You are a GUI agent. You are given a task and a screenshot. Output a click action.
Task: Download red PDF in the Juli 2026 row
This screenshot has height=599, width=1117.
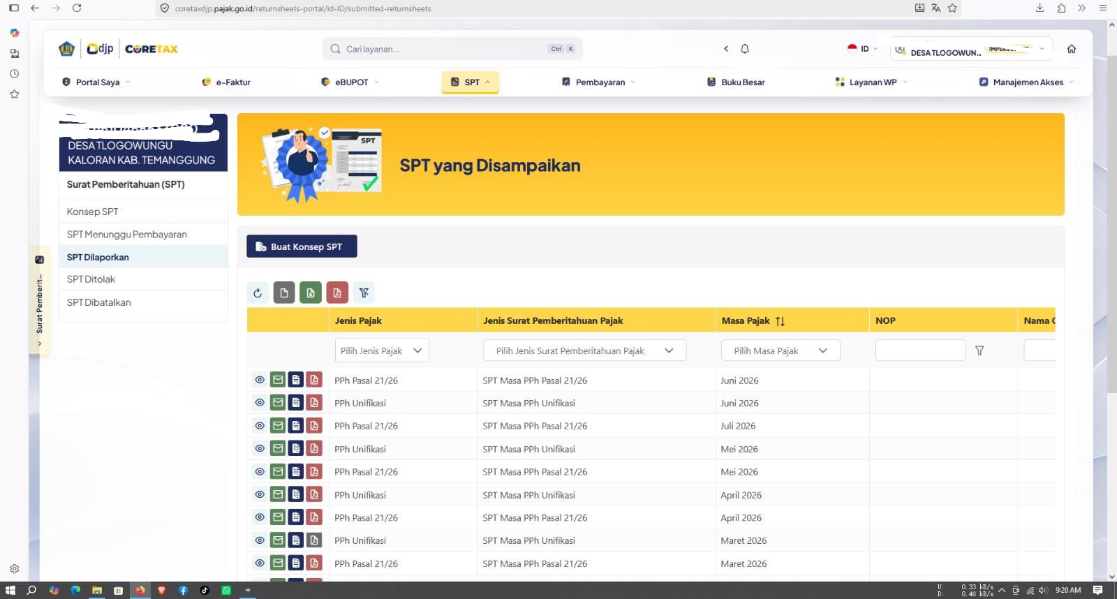coord(314,426)
